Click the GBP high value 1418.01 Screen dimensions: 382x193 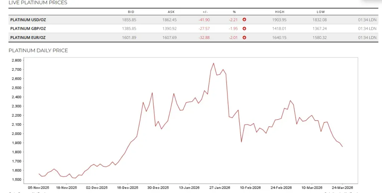tap(279, 29)
